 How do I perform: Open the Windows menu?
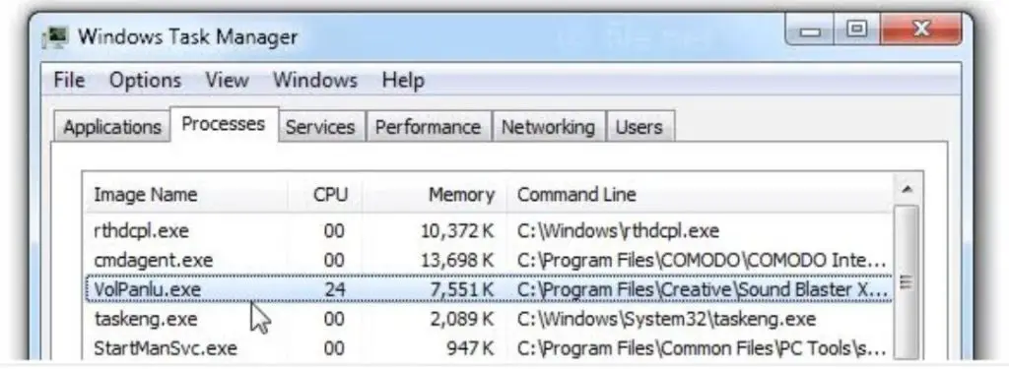(x=314, y=81)
